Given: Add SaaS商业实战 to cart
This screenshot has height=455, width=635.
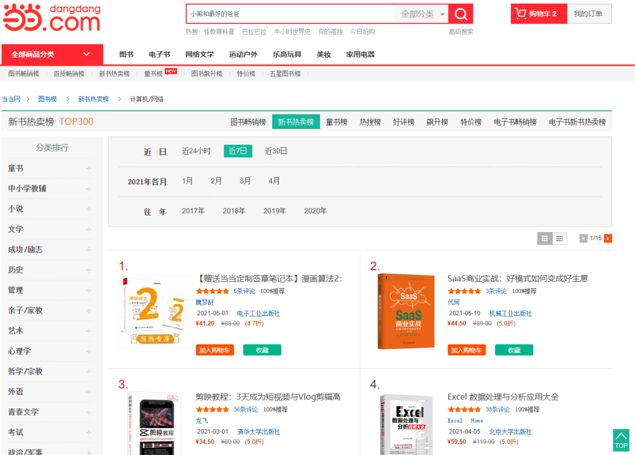Looking at the screenshot, I should click(466, 350).
